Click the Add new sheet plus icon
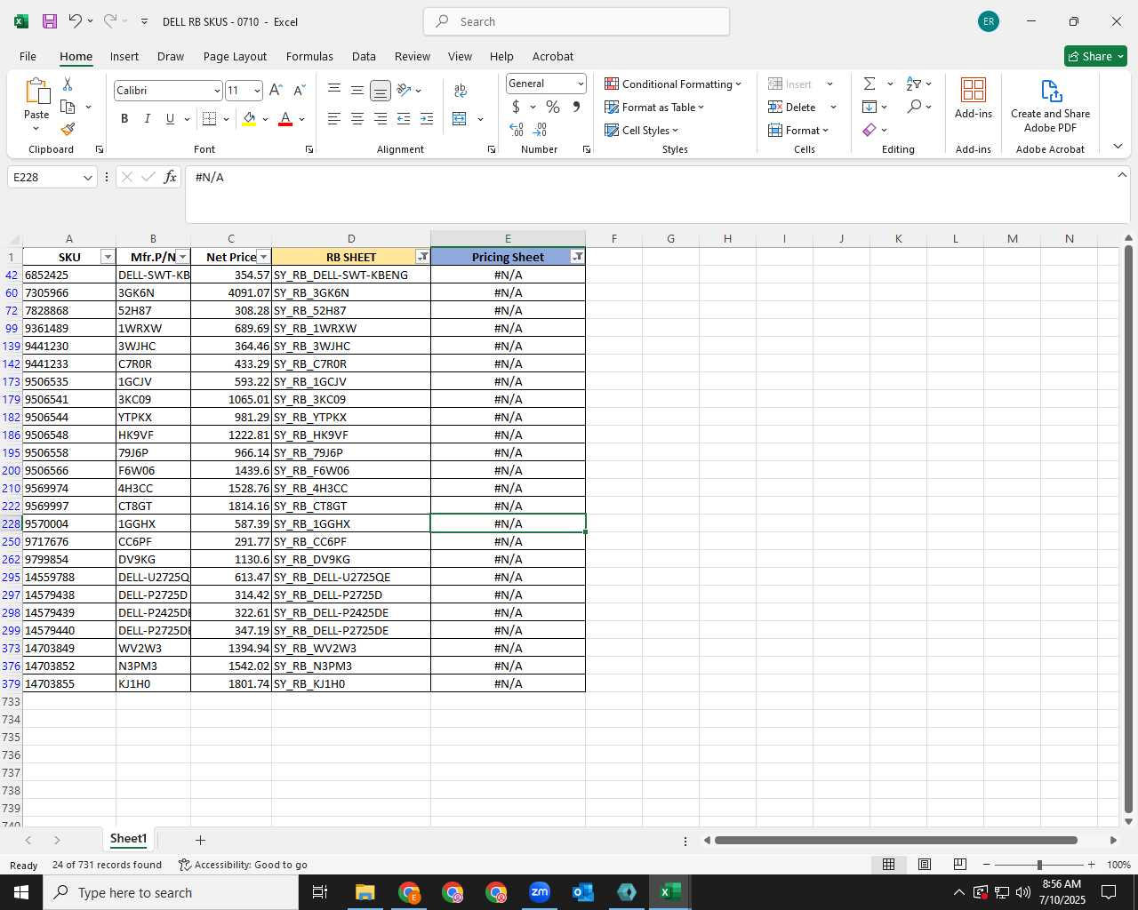Image resolution: width=1138 pixels, height=910 pixels. tap(200, 840)
